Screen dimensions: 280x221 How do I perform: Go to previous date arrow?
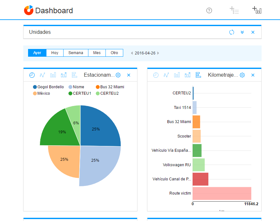(x=132, y=53)
